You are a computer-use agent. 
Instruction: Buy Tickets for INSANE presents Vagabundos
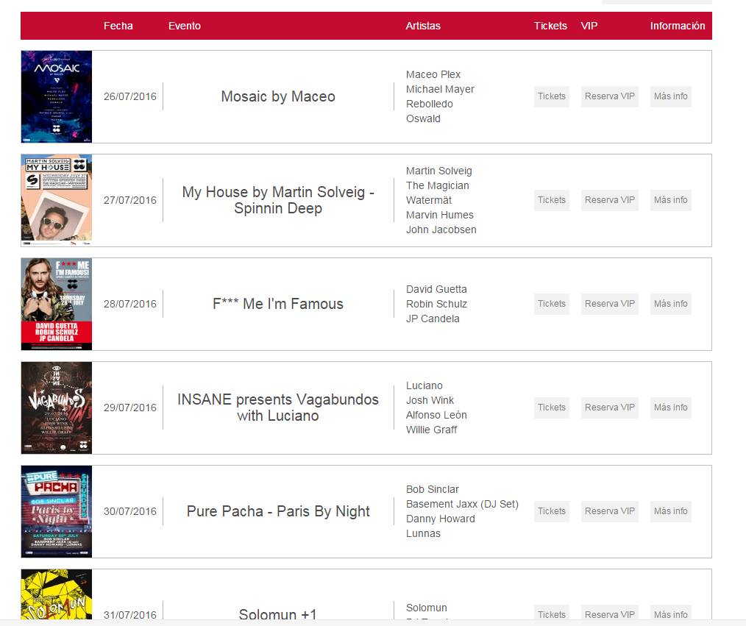(552, 408)
